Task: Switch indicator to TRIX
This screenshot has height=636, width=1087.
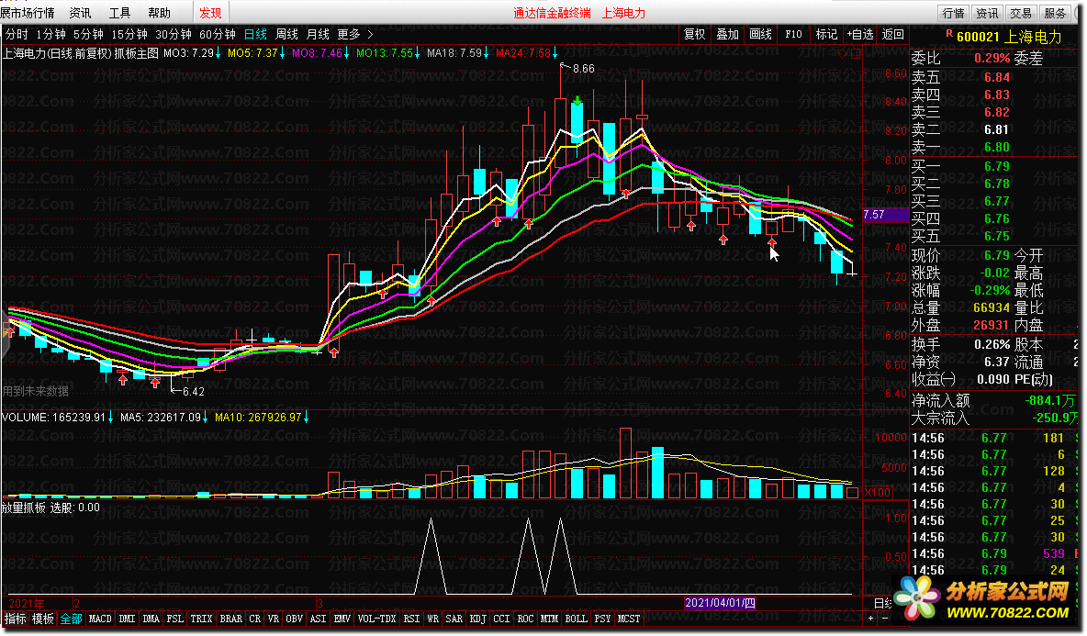Action: 202,619
